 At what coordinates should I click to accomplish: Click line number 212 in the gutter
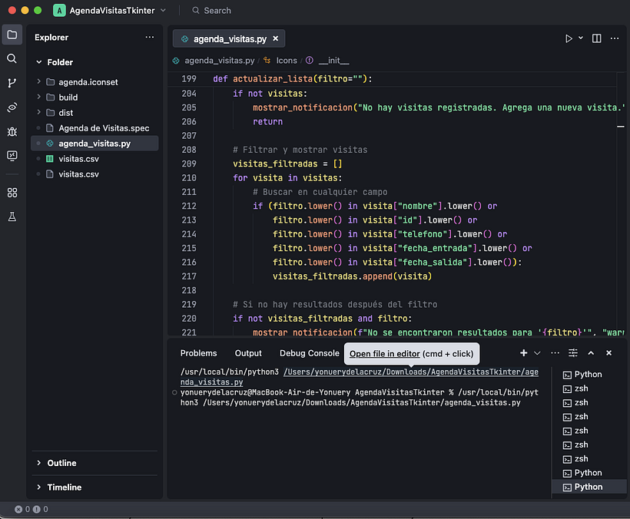(189, 206)
